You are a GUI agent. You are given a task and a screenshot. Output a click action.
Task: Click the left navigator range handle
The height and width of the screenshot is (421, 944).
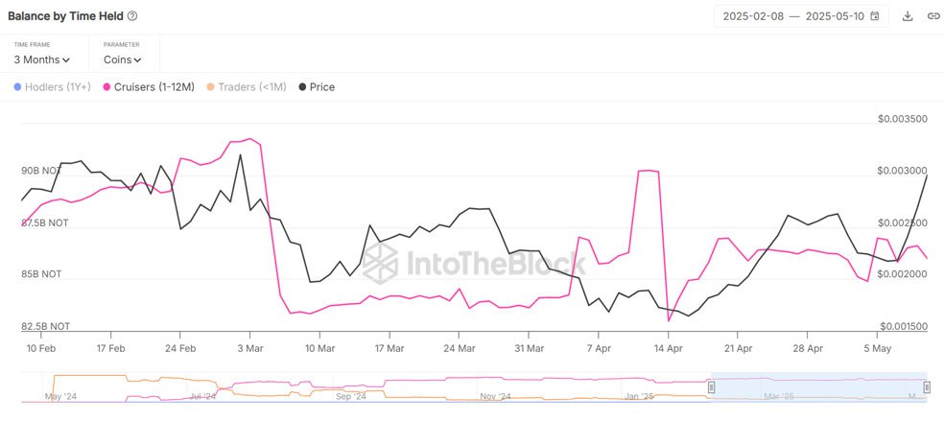point(712,387)
